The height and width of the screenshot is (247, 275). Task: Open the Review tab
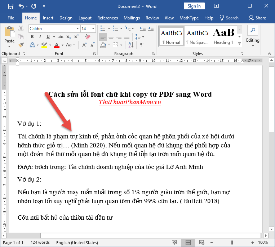click(x=152, y=18)
